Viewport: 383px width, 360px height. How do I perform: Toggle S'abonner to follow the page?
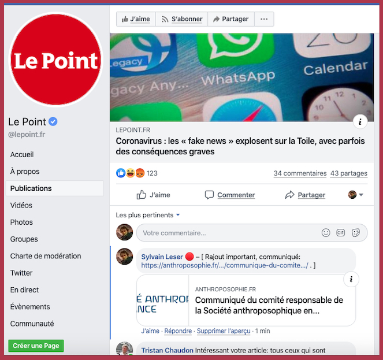tap(182, 19)
